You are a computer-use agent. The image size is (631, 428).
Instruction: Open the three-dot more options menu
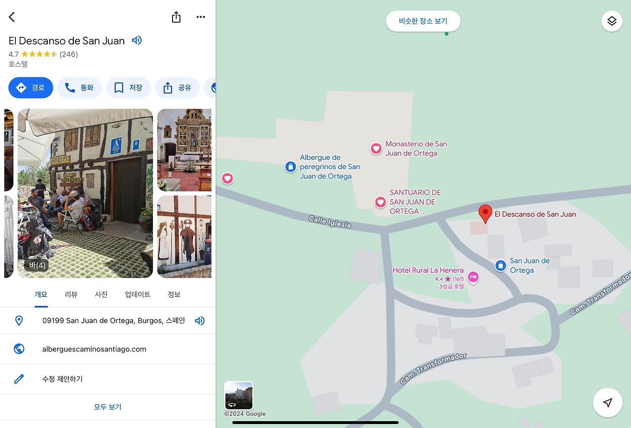tap(201, 17)
